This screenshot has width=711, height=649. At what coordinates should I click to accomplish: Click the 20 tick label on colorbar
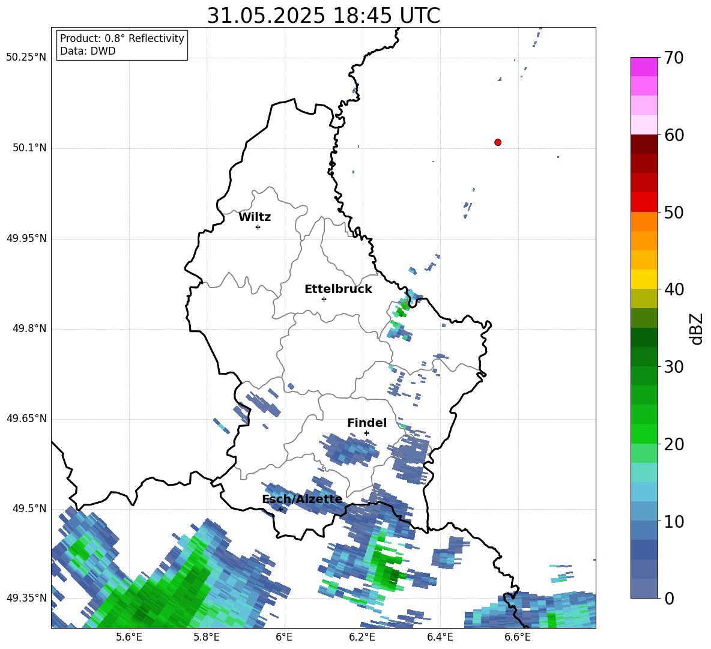tap(674, 444)
